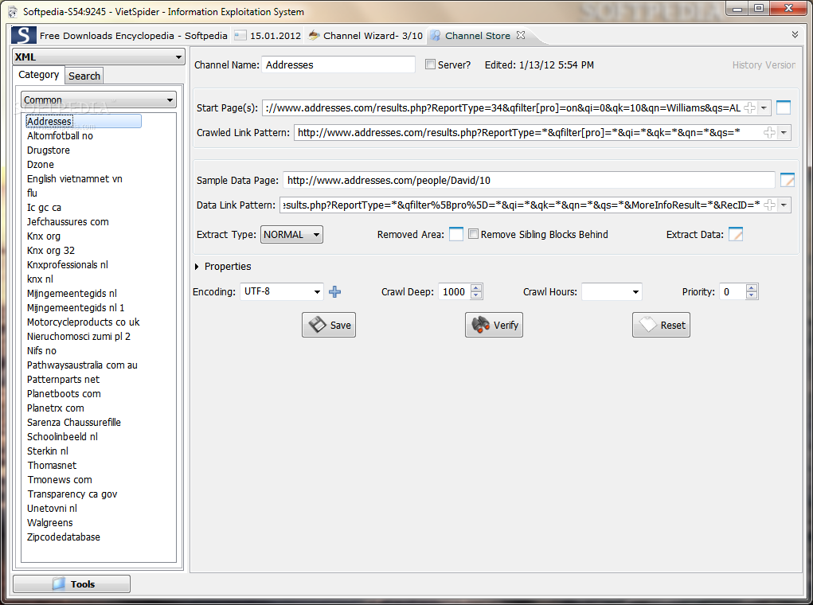813x605 pixels.
Task: Select Addresses in the channel list
Action: coord(83,121)
